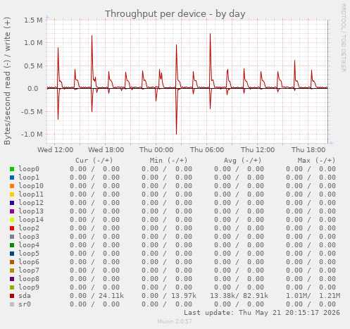This screenshot has width=350, height=329.
Task: Click the Thu 06:00 x-axis label
Action: click(207, 150)
